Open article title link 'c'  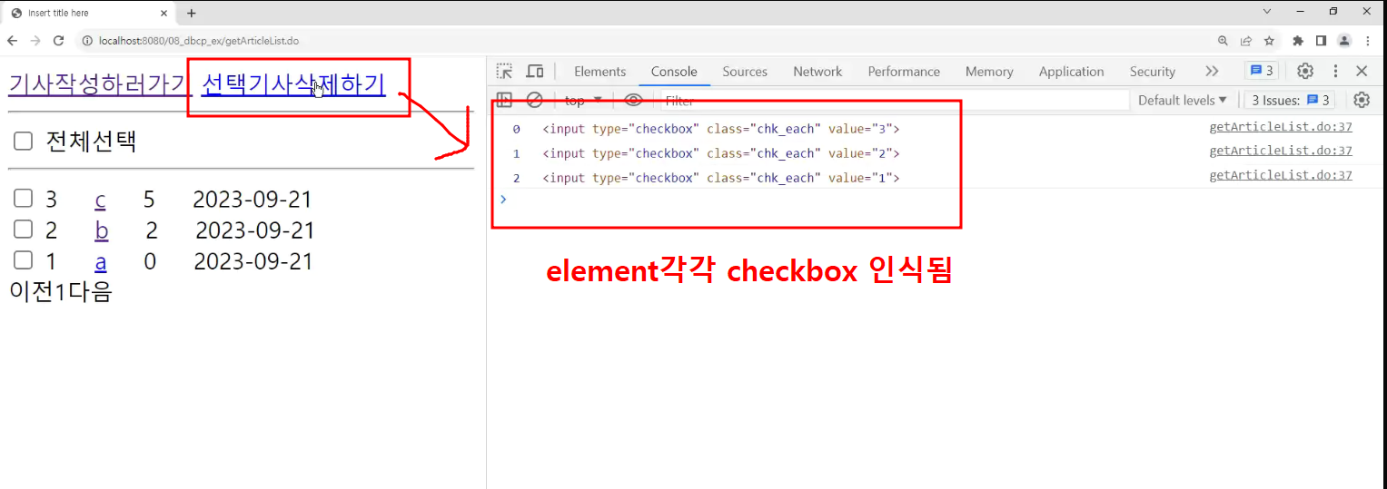(x=100, y=200)
